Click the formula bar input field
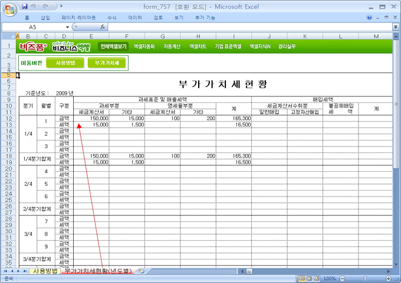The image size is (401, 283). click(x=248, y=27)
